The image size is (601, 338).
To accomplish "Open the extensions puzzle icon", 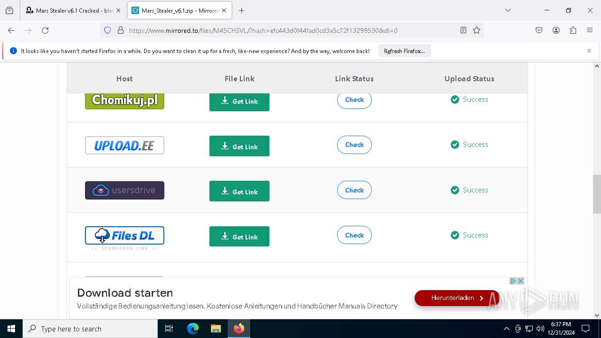I will 573,30.
